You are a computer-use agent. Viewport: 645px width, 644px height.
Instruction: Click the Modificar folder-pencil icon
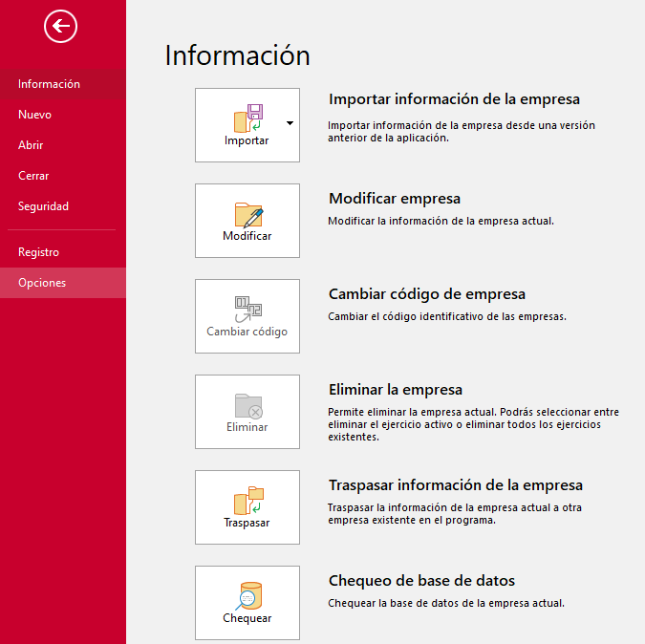point(248,215)
